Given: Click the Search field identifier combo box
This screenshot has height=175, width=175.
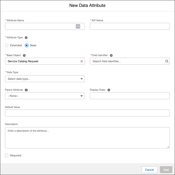Looking at the screenshot, I should [127, 61].
